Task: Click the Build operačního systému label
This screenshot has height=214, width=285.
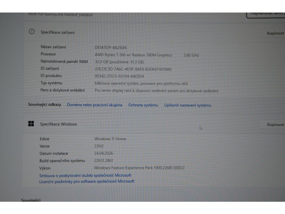Action: tap(62, 161)
